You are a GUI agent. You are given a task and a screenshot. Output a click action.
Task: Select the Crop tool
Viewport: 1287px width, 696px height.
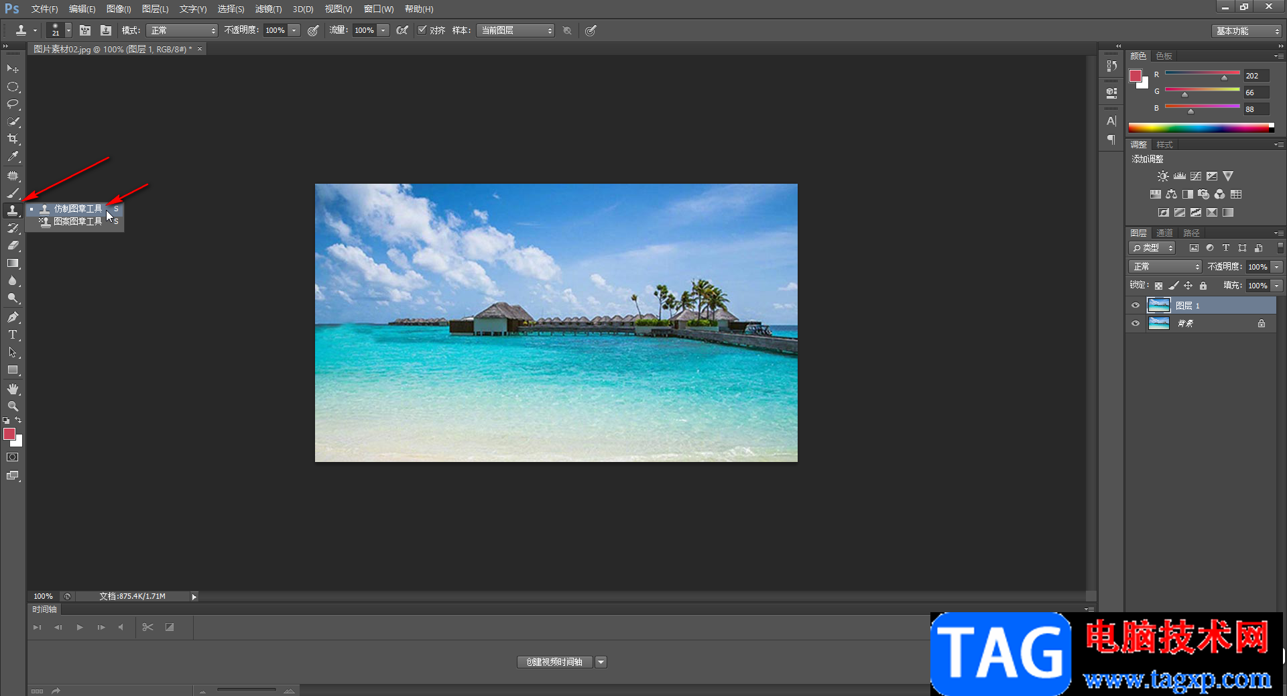click(x=13, y=139)
